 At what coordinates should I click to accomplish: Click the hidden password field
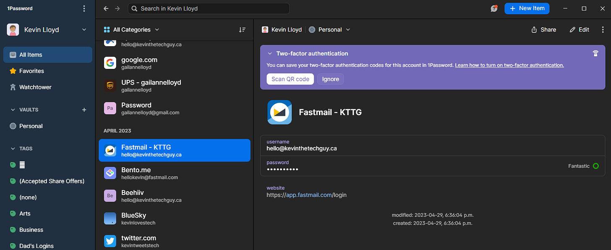(x=433, y=166)
